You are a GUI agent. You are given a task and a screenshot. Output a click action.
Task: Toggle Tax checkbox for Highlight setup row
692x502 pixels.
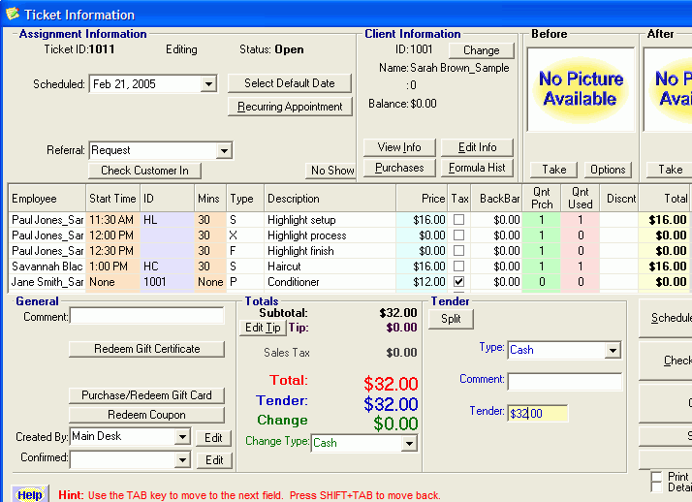(459, 220)
